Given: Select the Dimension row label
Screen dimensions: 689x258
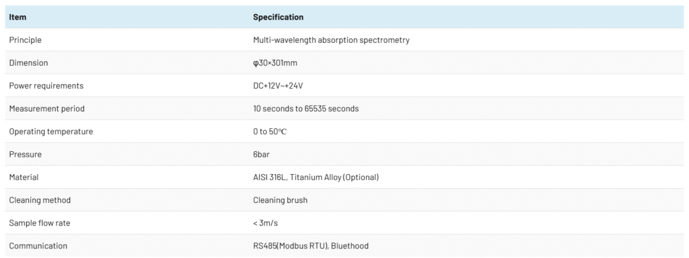Looking at the screenshot, I should pyautogui.click(x=28, y=62).
